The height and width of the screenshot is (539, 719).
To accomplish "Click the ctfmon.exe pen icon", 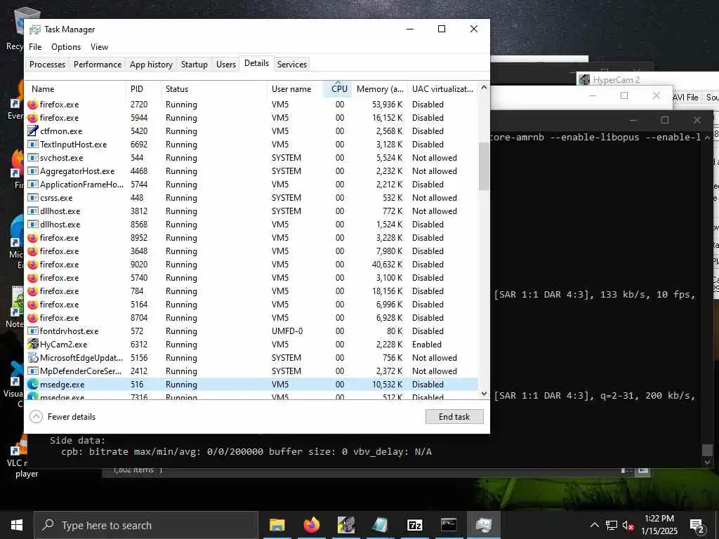I will click(32, 131).
